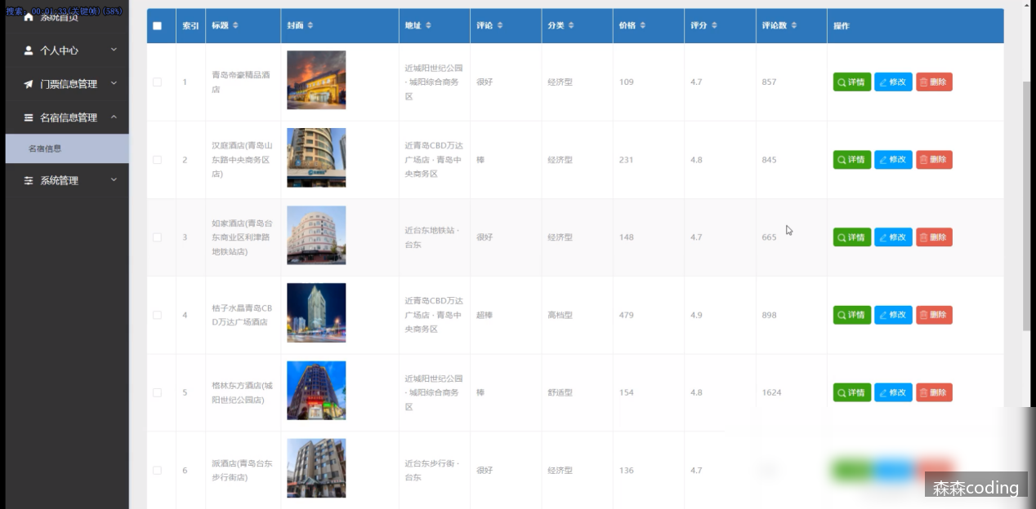1036x509 pixels.
Task: Open cover image of 桔子水晶 hotel
Action: point(316,312)
